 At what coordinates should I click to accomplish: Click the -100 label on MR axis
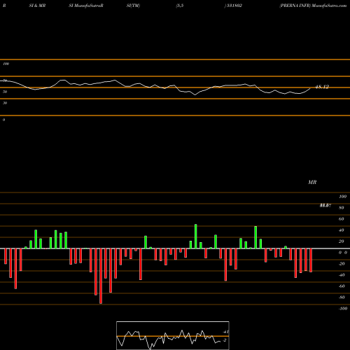tap(343, 309)
